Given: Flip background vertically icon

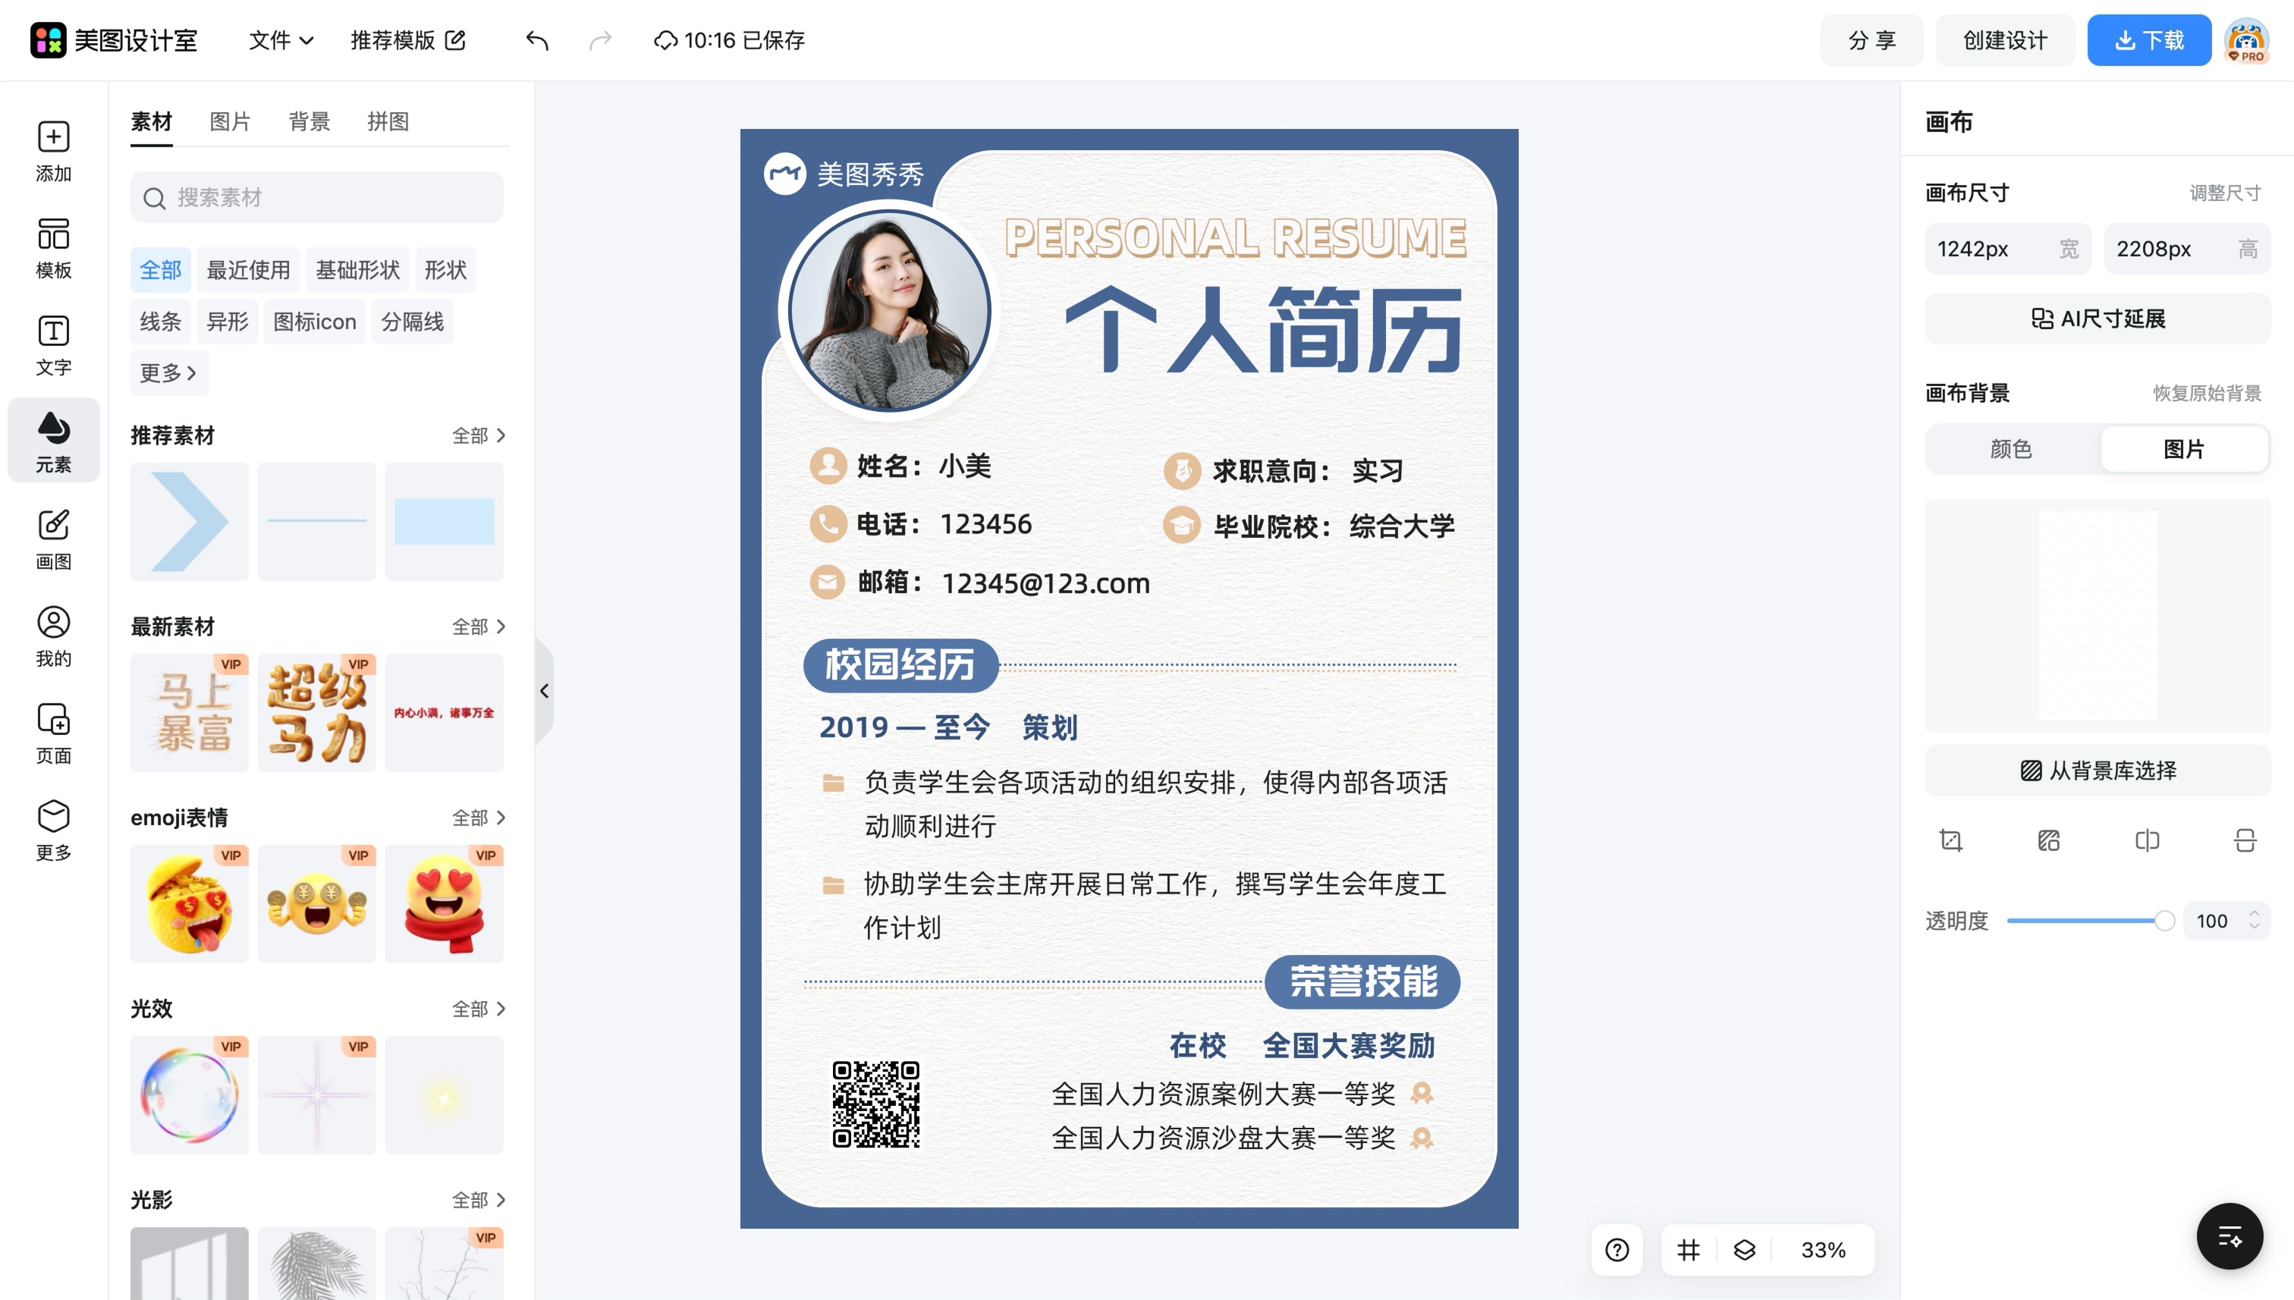Looking at the screenshot, I should click(2245, 840).
